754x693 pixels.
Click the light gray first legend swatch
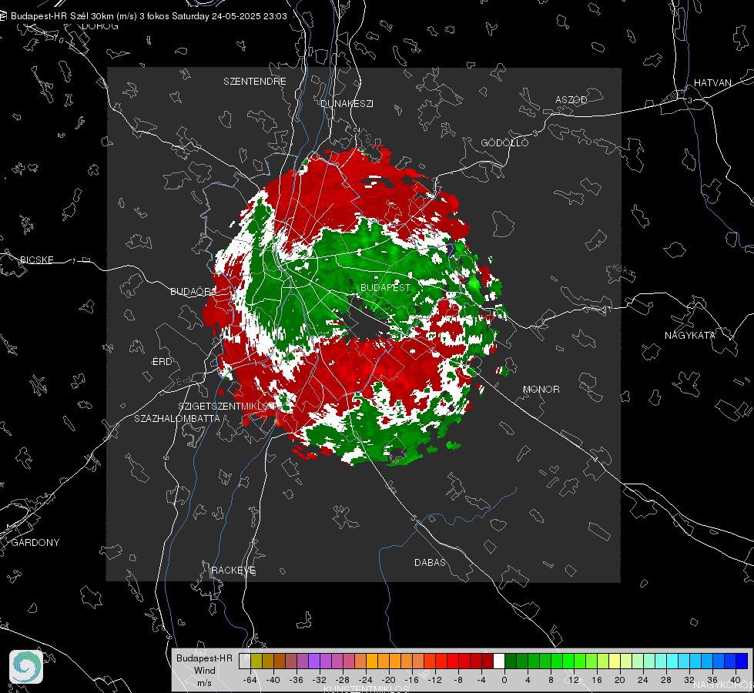pyautogui.click(x=245, y=661)
